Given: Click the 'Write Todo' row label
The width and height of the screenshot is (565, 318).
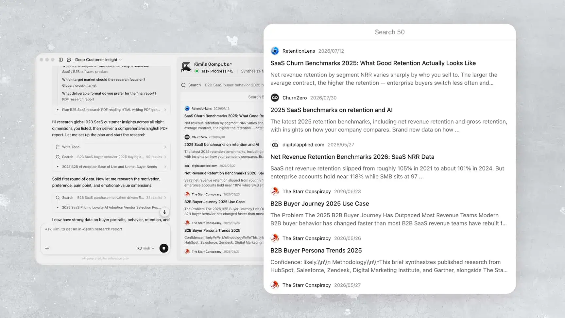Looking at the screenshot, I should (x=71, y=147).
